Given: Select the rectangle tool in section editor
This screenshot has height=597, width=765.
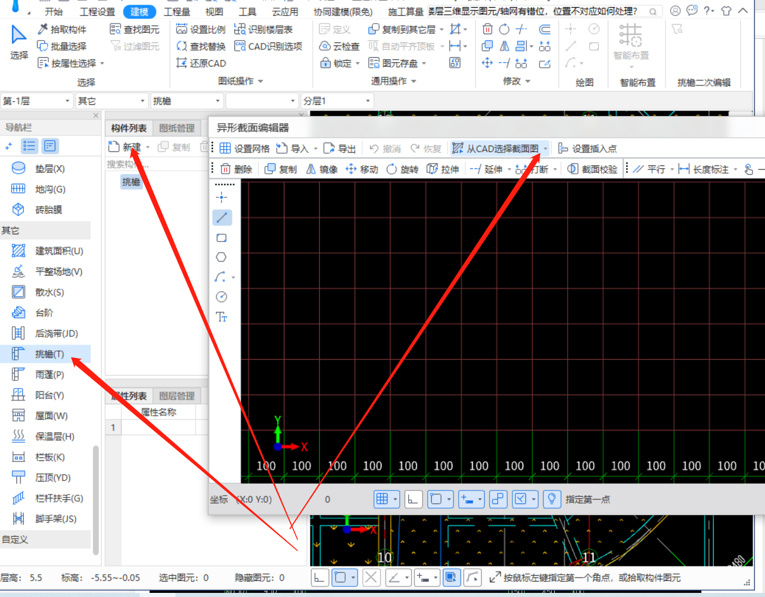Looking at the screenshot, I should click(221, 238).
